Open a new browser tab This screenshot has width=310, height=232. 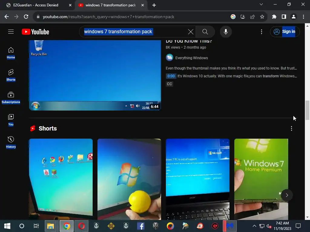[x=154, y=5]
